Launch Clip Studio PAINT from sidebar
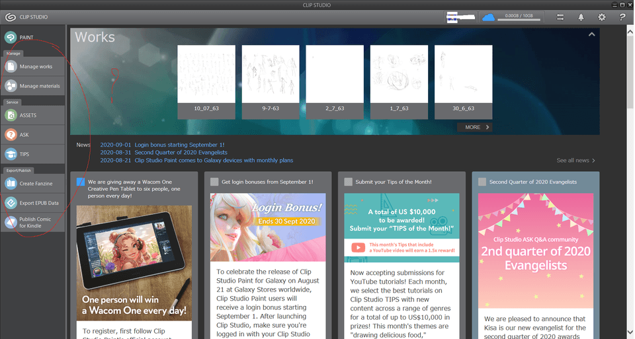The height and width of the screenshot is (339, 635). tap(26, 38)
